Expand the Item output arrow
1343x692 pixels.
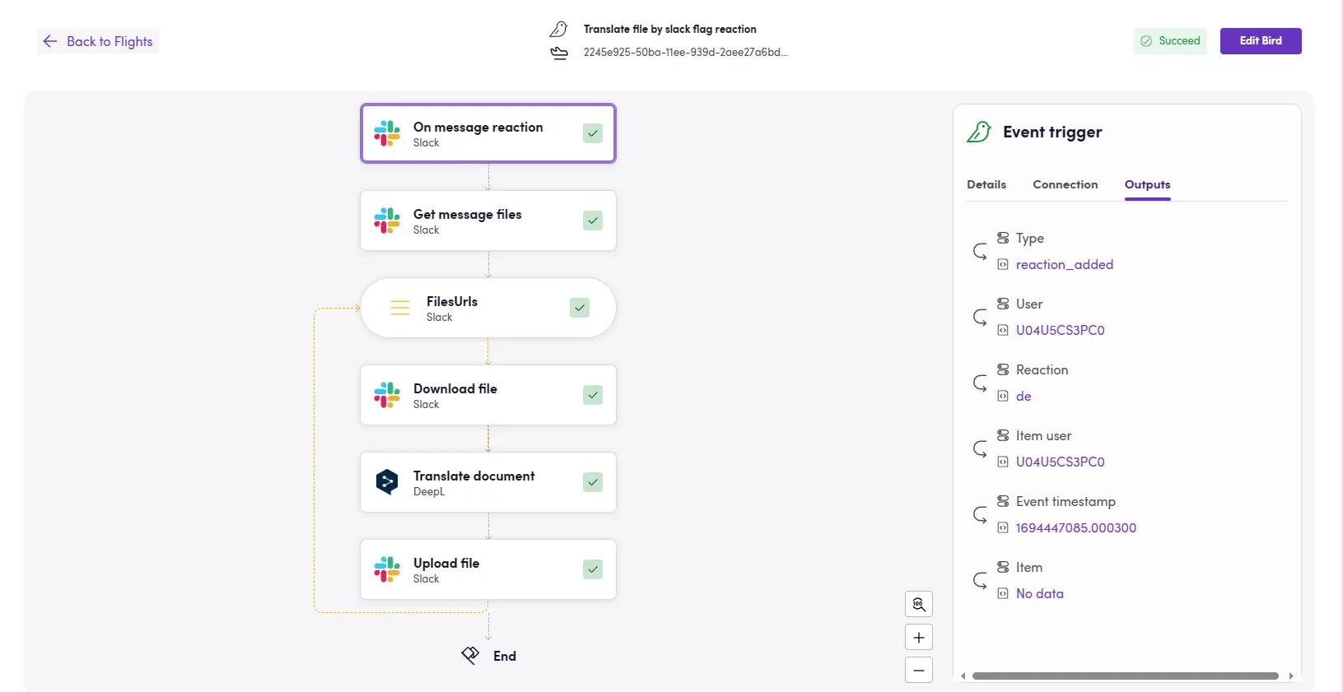pyautogui.click(x=980, y=580)
